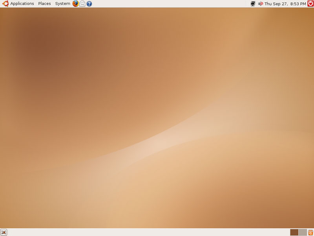Launch Evolution mail envelope icon

pos(82,4)
